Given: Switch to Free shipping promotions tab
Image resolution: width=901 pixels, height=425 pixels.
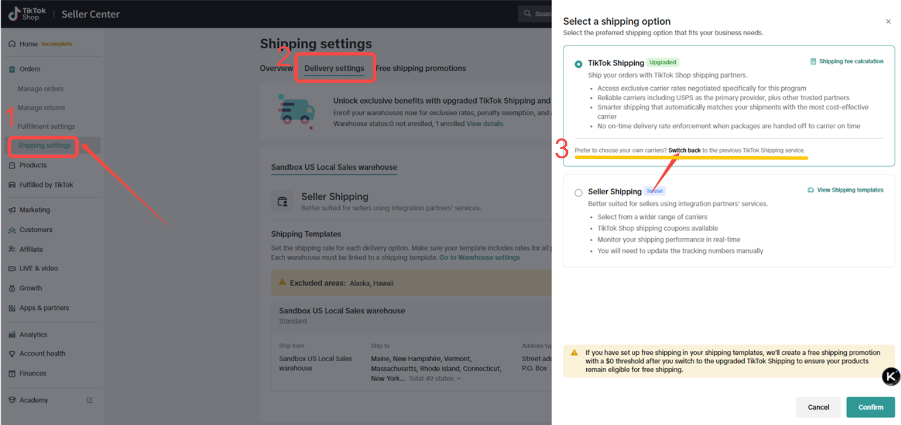Looking at the screenshot, I should [x=421, y=68].
